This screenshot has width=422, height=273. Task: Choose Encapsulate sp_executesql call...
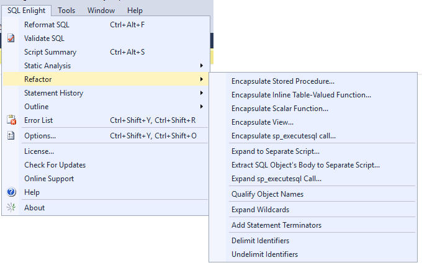313,136
